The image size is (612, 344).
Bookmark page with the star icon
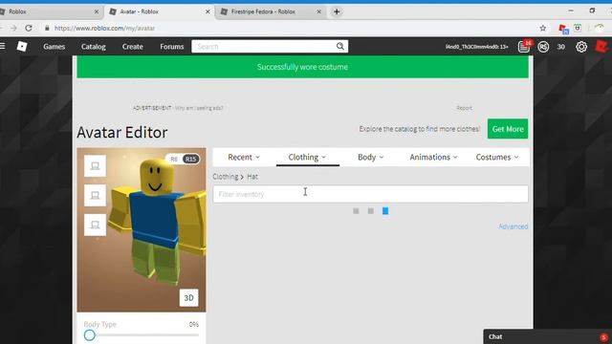(x=543, y=28)
